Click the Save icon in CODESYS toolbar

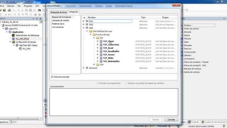tap(4, 10)
